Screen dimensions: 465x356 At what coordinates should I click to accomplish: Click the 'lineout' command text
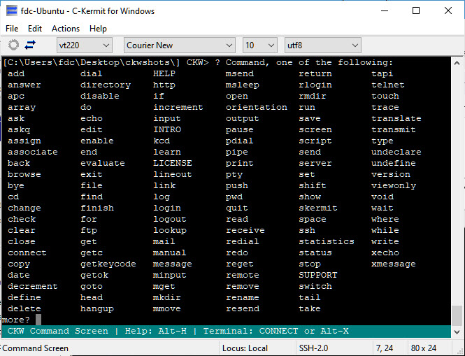[x=172, y=174]
